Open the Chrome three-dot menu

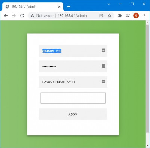[144, 16]
